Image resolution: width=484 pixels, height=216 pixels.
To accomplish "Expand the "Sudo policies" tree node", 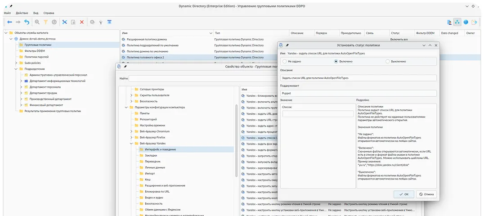I will pos(16,63).
